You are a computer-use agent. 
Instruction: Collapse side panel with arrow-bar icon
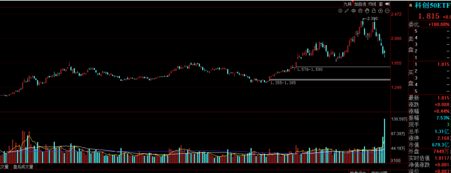point(387,4)
